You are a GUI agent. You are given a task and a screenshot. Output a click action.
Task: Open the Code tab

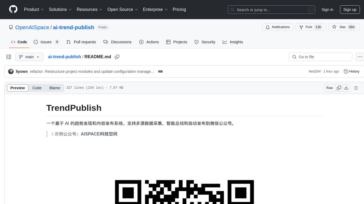pyautogui.click(x=19, y=42)
